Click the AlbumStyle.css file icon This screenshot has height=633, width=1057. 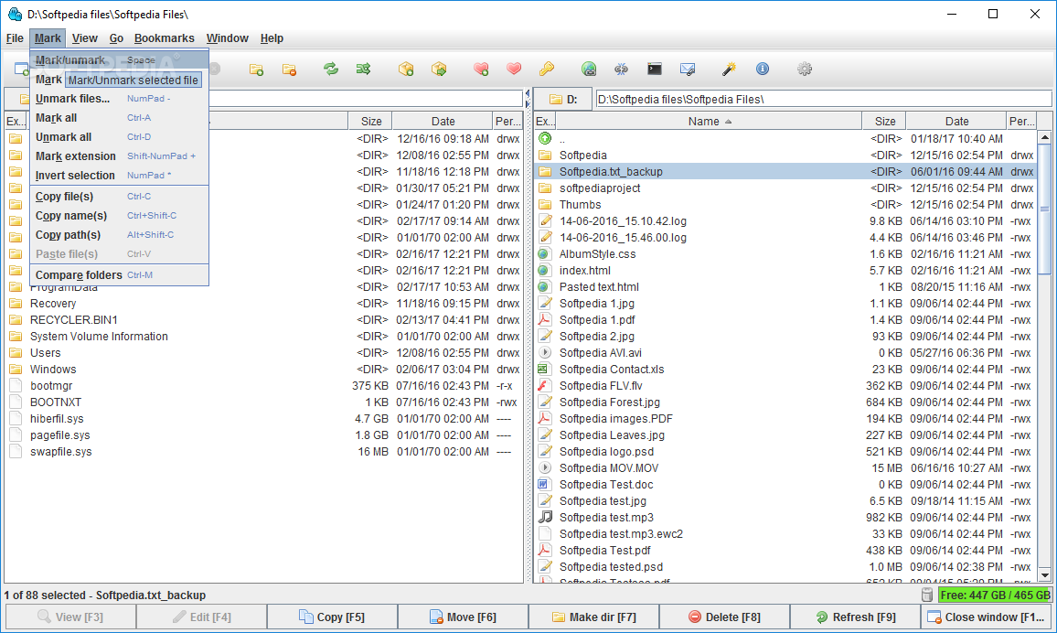tap(545, 254)
